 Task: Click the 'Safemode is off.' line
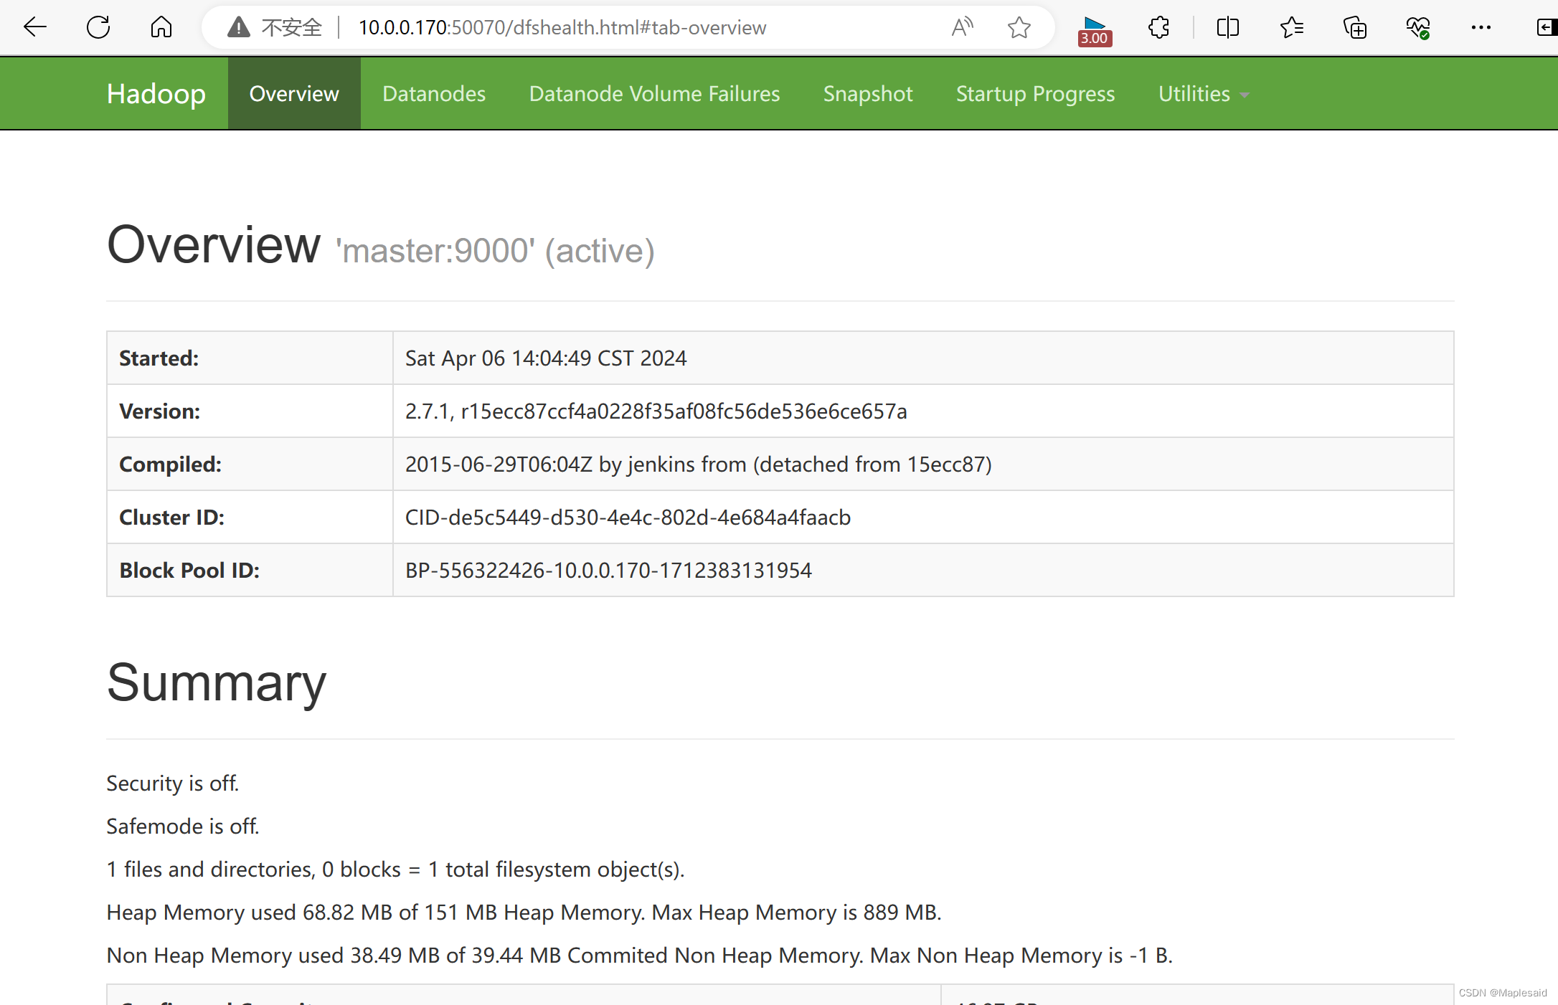(182, 826)
